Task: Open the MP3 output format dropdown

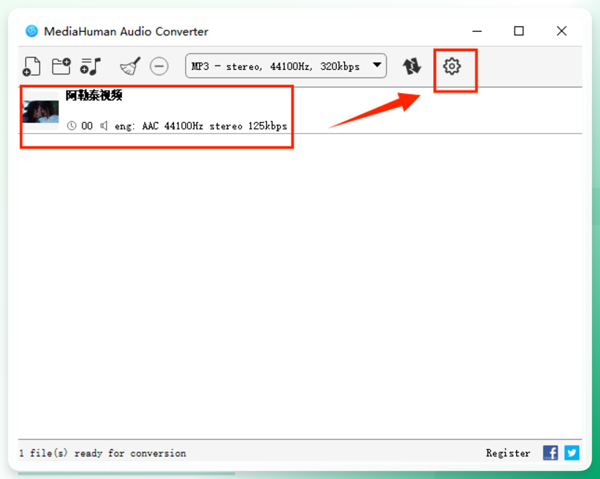Action: pos(286,66)
